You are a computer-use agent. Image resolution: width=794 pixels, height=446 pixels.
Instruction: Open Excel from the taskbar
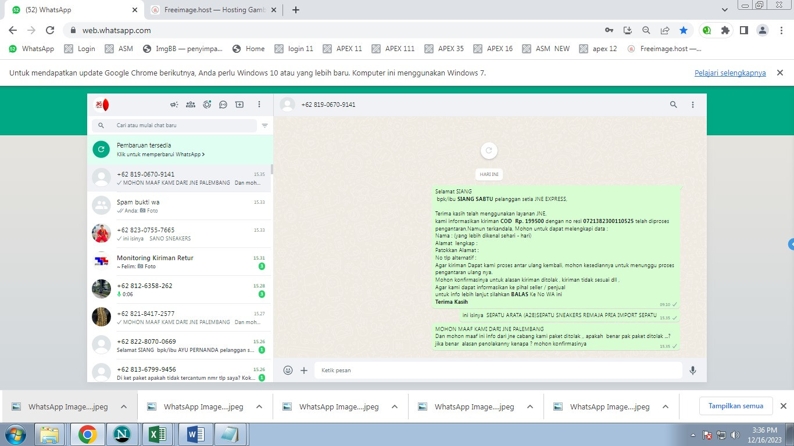point(158,434)
